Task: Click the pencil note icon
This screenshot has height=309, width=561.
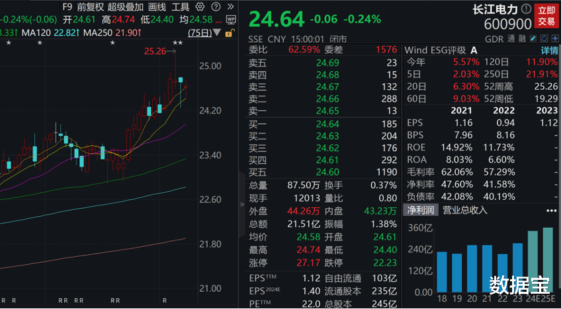Action: point(533,38)
